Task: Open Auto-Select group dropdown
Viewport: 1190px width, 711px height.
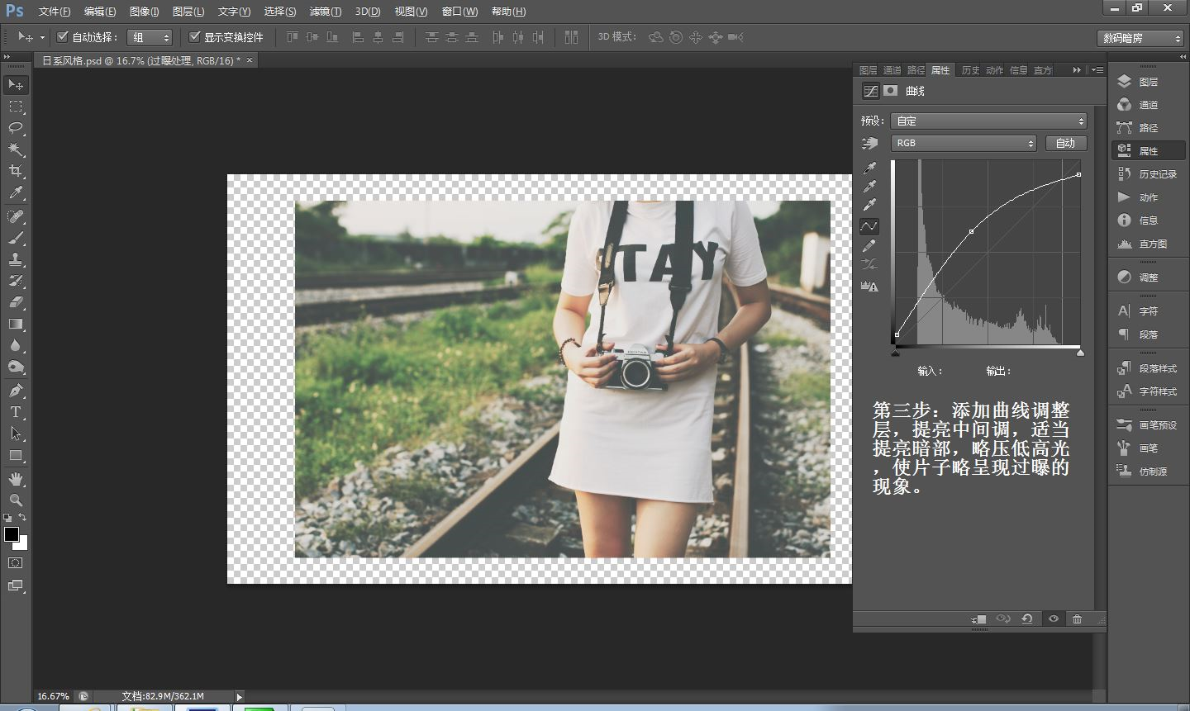Action: [x=150, y=37]
